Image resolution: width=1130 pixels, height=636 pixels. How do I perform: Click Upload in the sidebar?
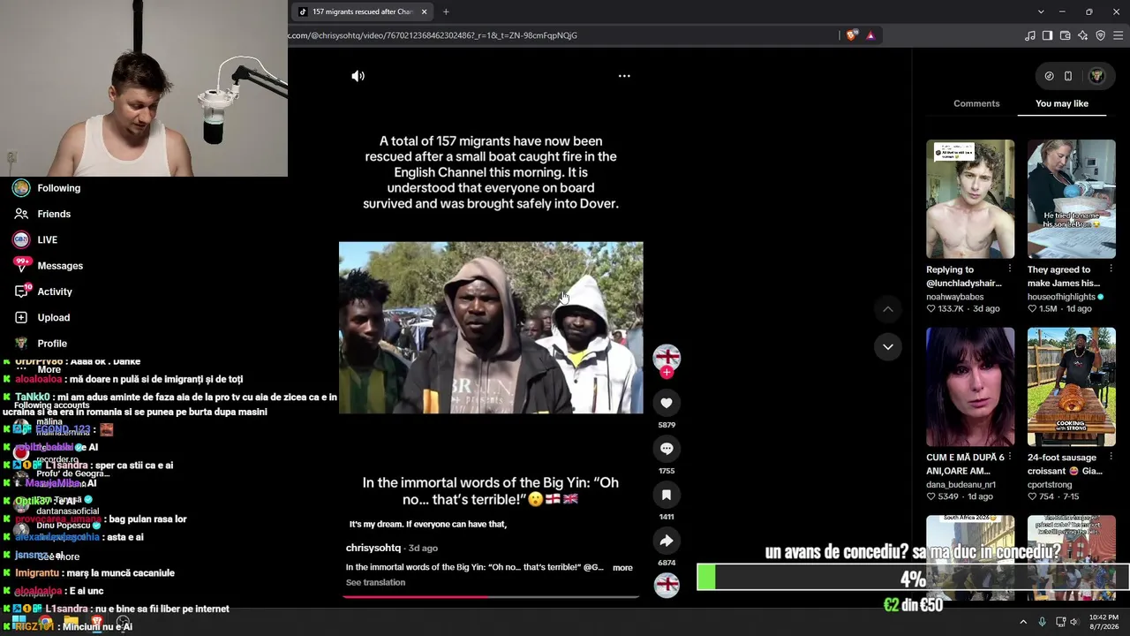point(41,317)
